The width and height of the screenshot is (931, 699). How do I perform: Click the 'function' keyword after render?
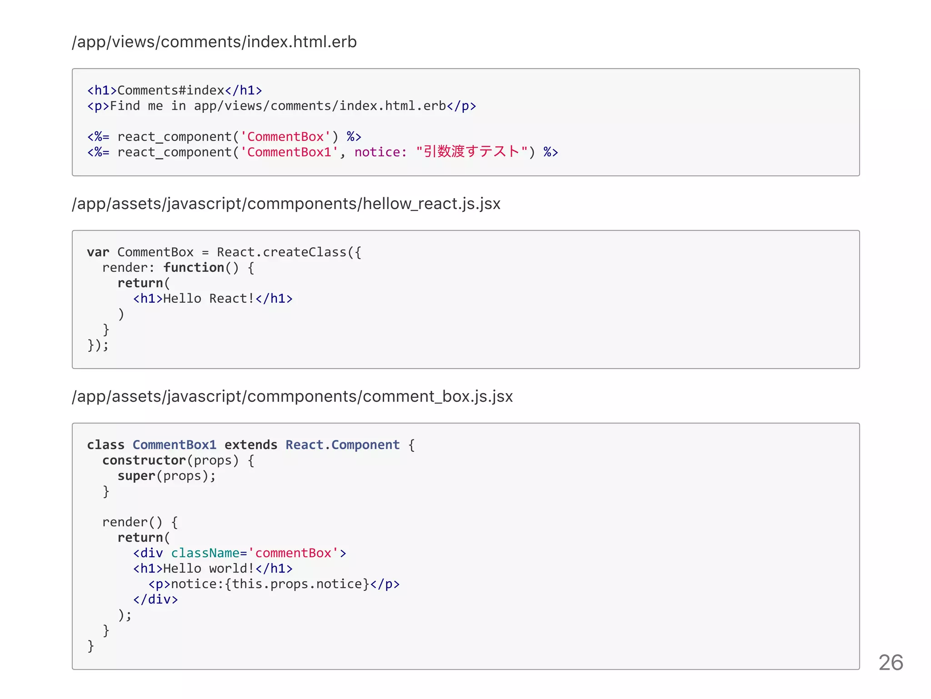pyautogui.click(x=194, y=267)
